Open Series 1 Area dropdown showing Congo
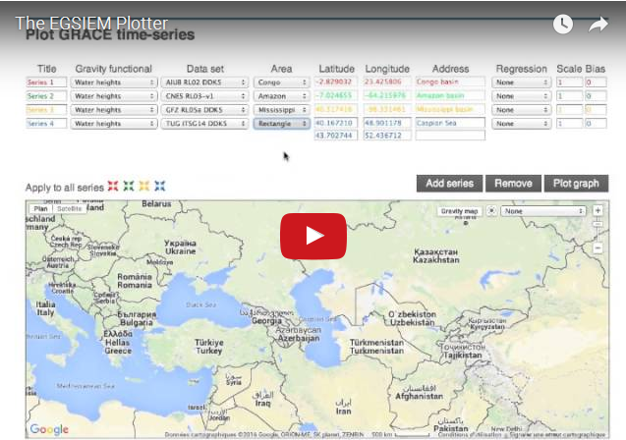 pos(282,82)
